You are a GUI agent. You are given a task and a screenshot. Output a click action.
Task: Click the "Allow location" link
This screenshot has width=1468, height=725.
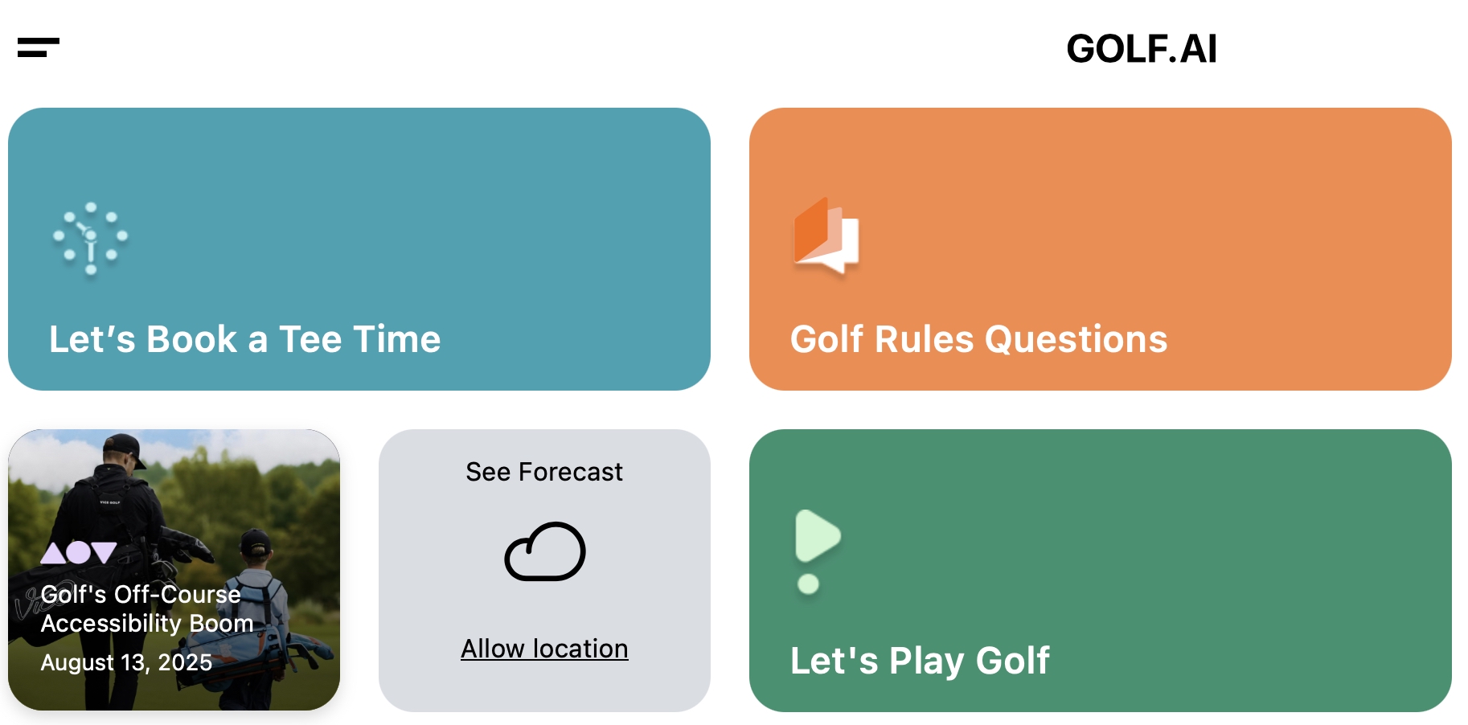point(544,649)
